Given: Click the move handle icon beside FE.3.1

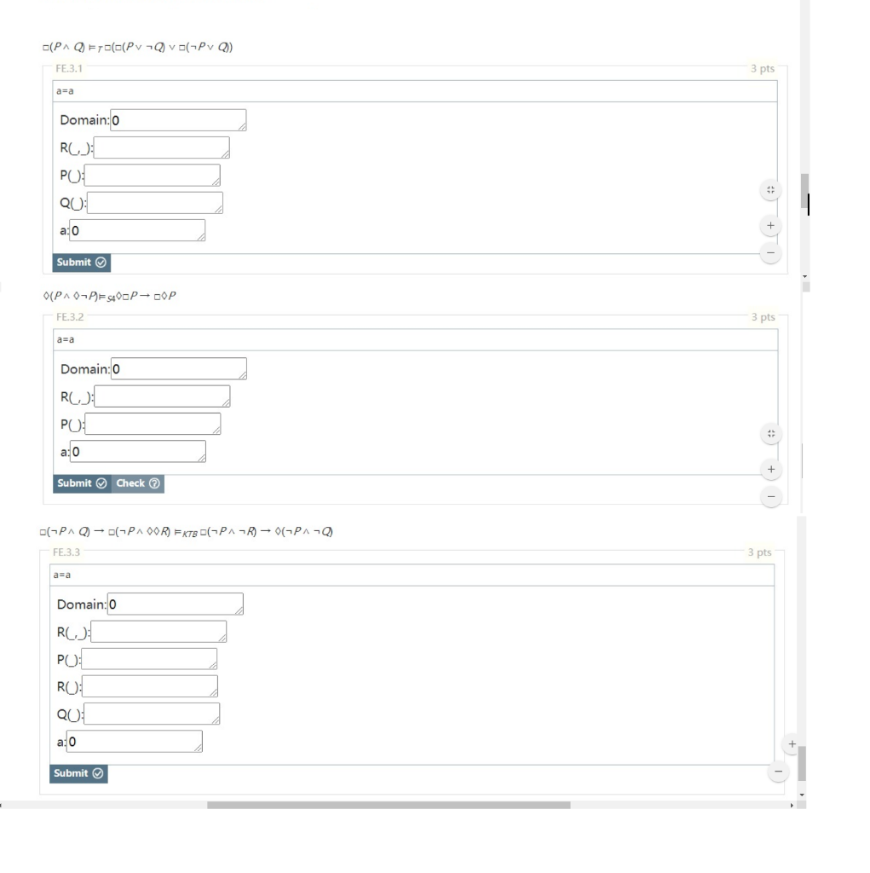Looking at the screenshot, I should click(770, 189).
